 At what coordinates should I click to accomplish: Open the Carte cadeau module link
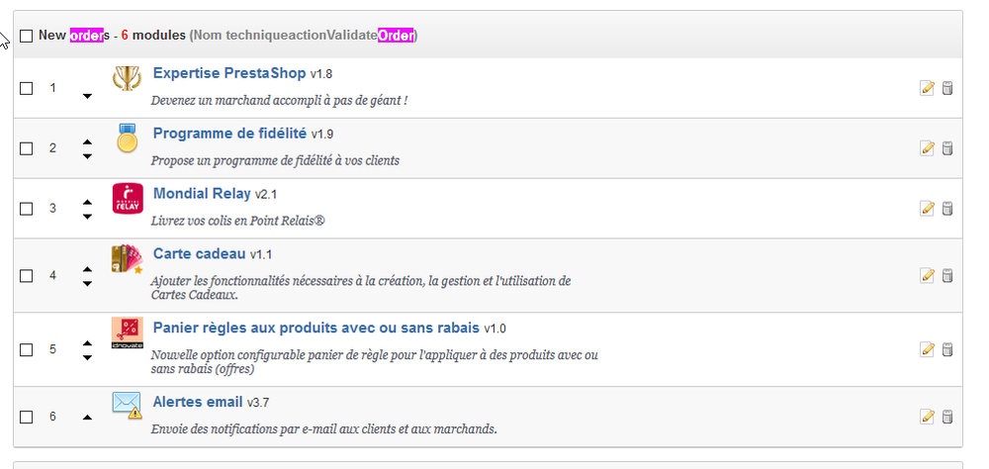coord(200,253)
